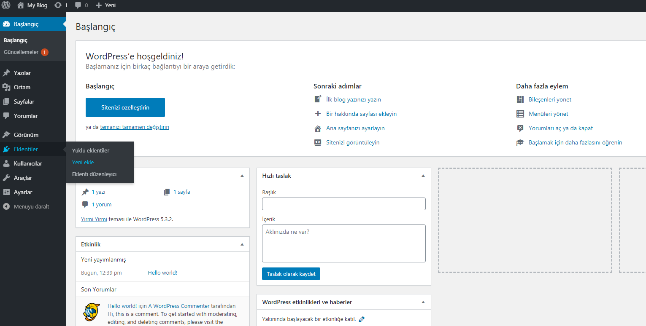Click the plus icon beside Yeni
This screenshot has width=646, height=326.
pyautogui.click(x=99, y=5)
